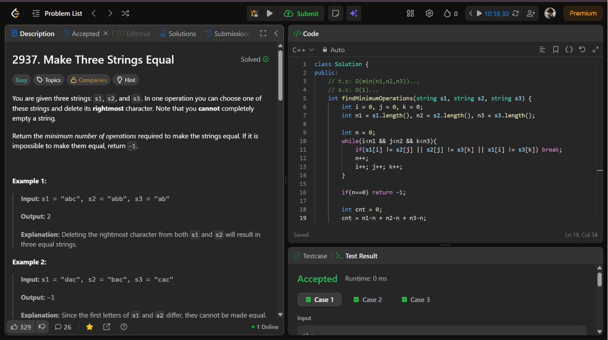
Task: Maximize the description panel
Action: pos(262,33)
